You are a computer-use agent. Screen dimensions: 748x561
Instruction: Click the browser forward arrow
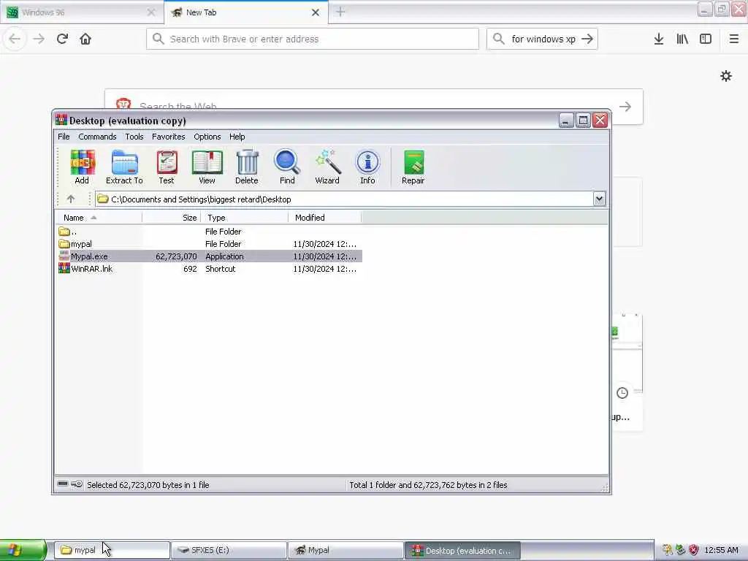39,39
